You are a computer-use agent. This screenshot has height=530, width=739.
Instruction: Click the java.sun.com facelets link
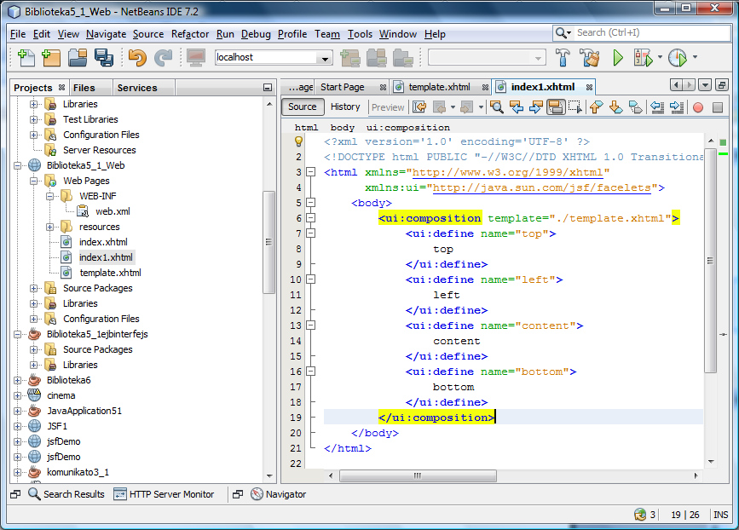pos(542,187)
